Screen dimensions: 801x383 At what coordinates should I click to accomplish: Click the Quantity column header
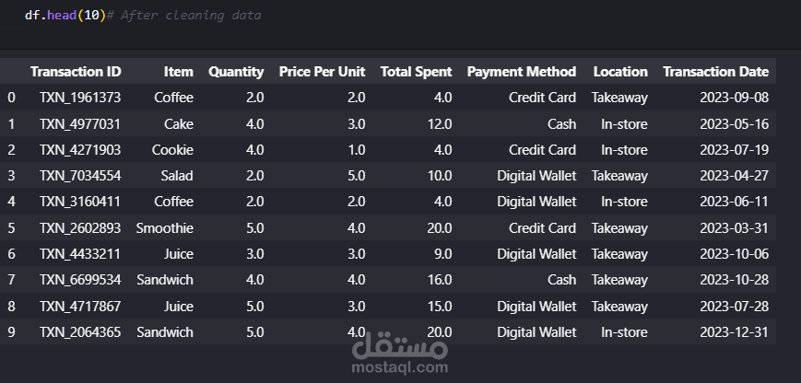tap(236, 71)
